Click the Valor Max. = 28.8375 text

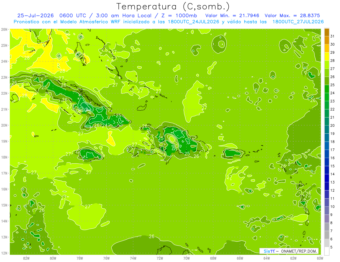pos(294,16)
